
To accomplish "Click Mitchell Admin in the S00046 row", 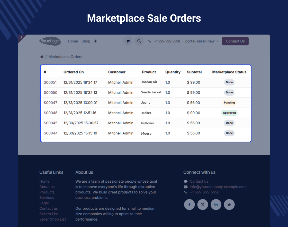I will coord(121,113).
